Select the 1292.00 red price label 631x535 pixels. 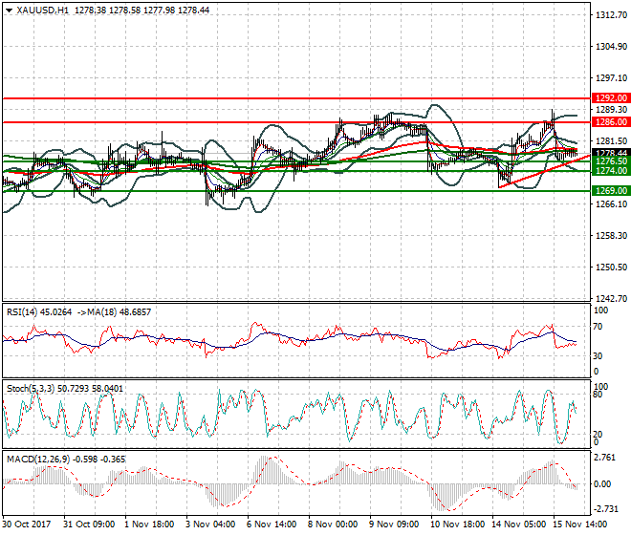(x=611, y=97)
